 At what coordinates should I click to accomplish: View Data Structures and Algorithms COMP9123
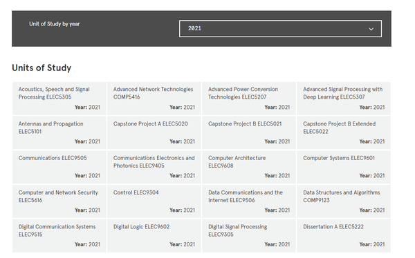tap(344, 201)
